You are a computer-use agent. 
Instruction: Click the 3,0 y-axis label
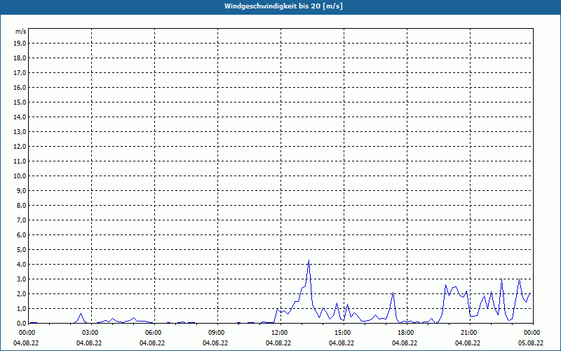(x=21, y=279)
